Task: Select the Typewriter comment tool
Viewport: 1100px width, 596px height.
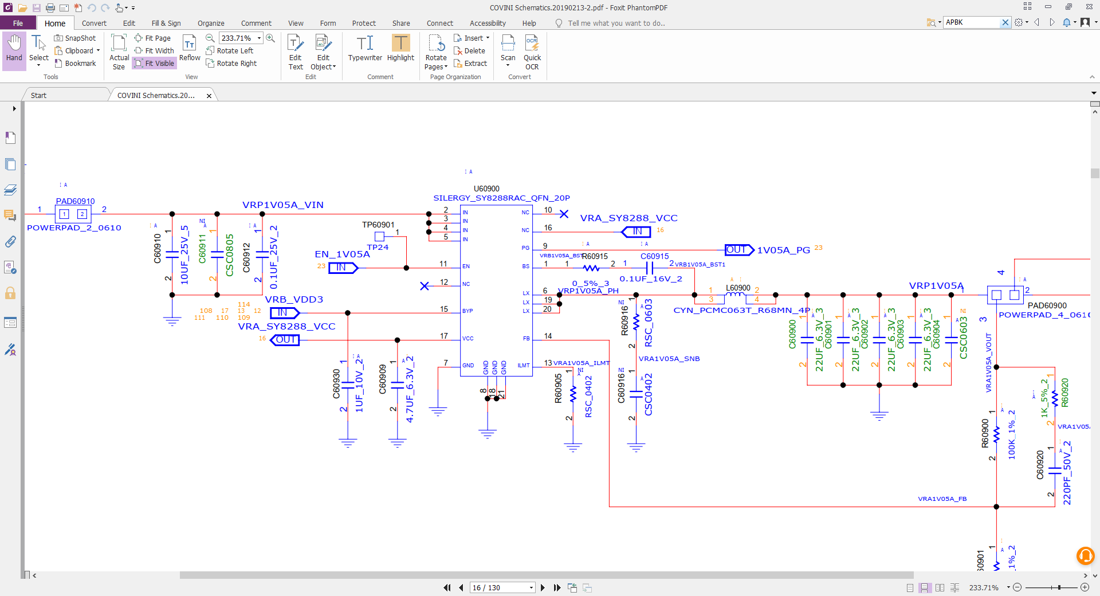Action: tap(365, 48)
